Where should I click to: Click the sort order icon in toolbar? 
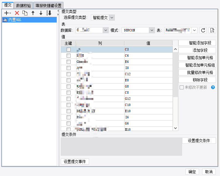point(49,13)
